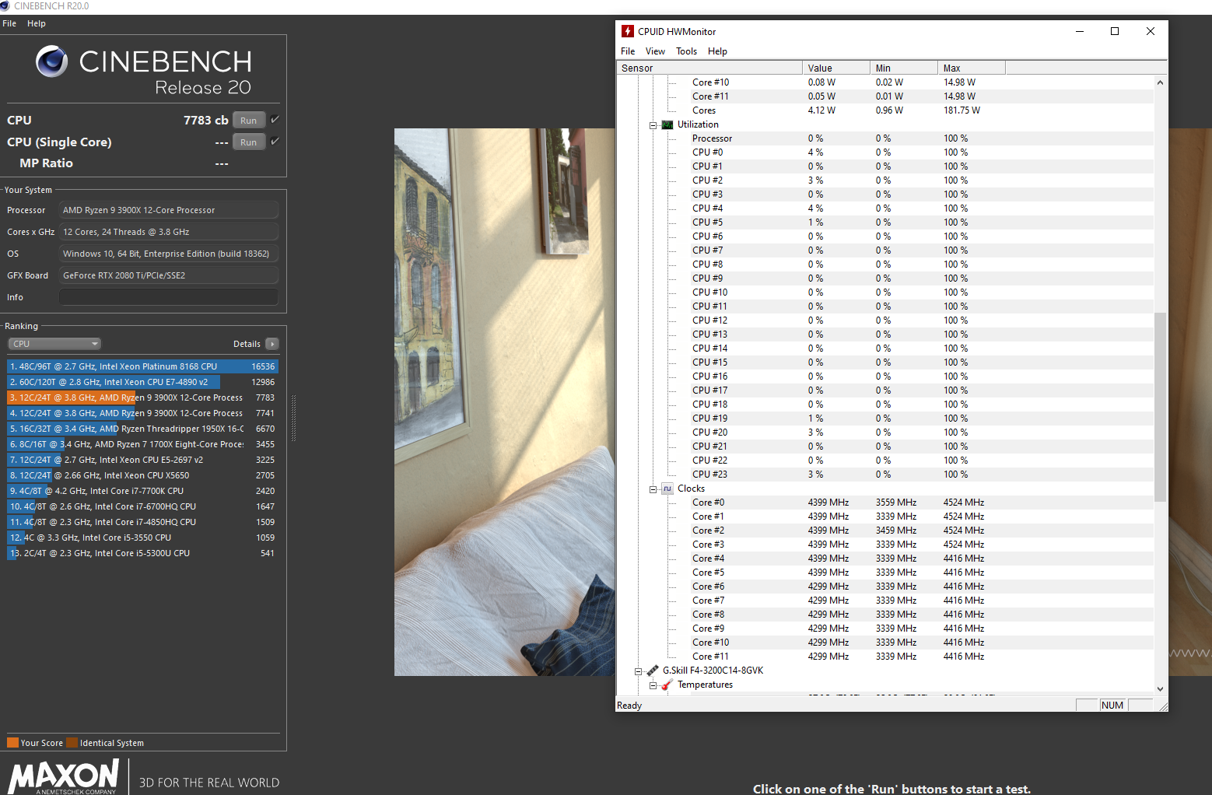Click the Details label in Ranking
1212x795 pixels.
click(x=247, y=344)
